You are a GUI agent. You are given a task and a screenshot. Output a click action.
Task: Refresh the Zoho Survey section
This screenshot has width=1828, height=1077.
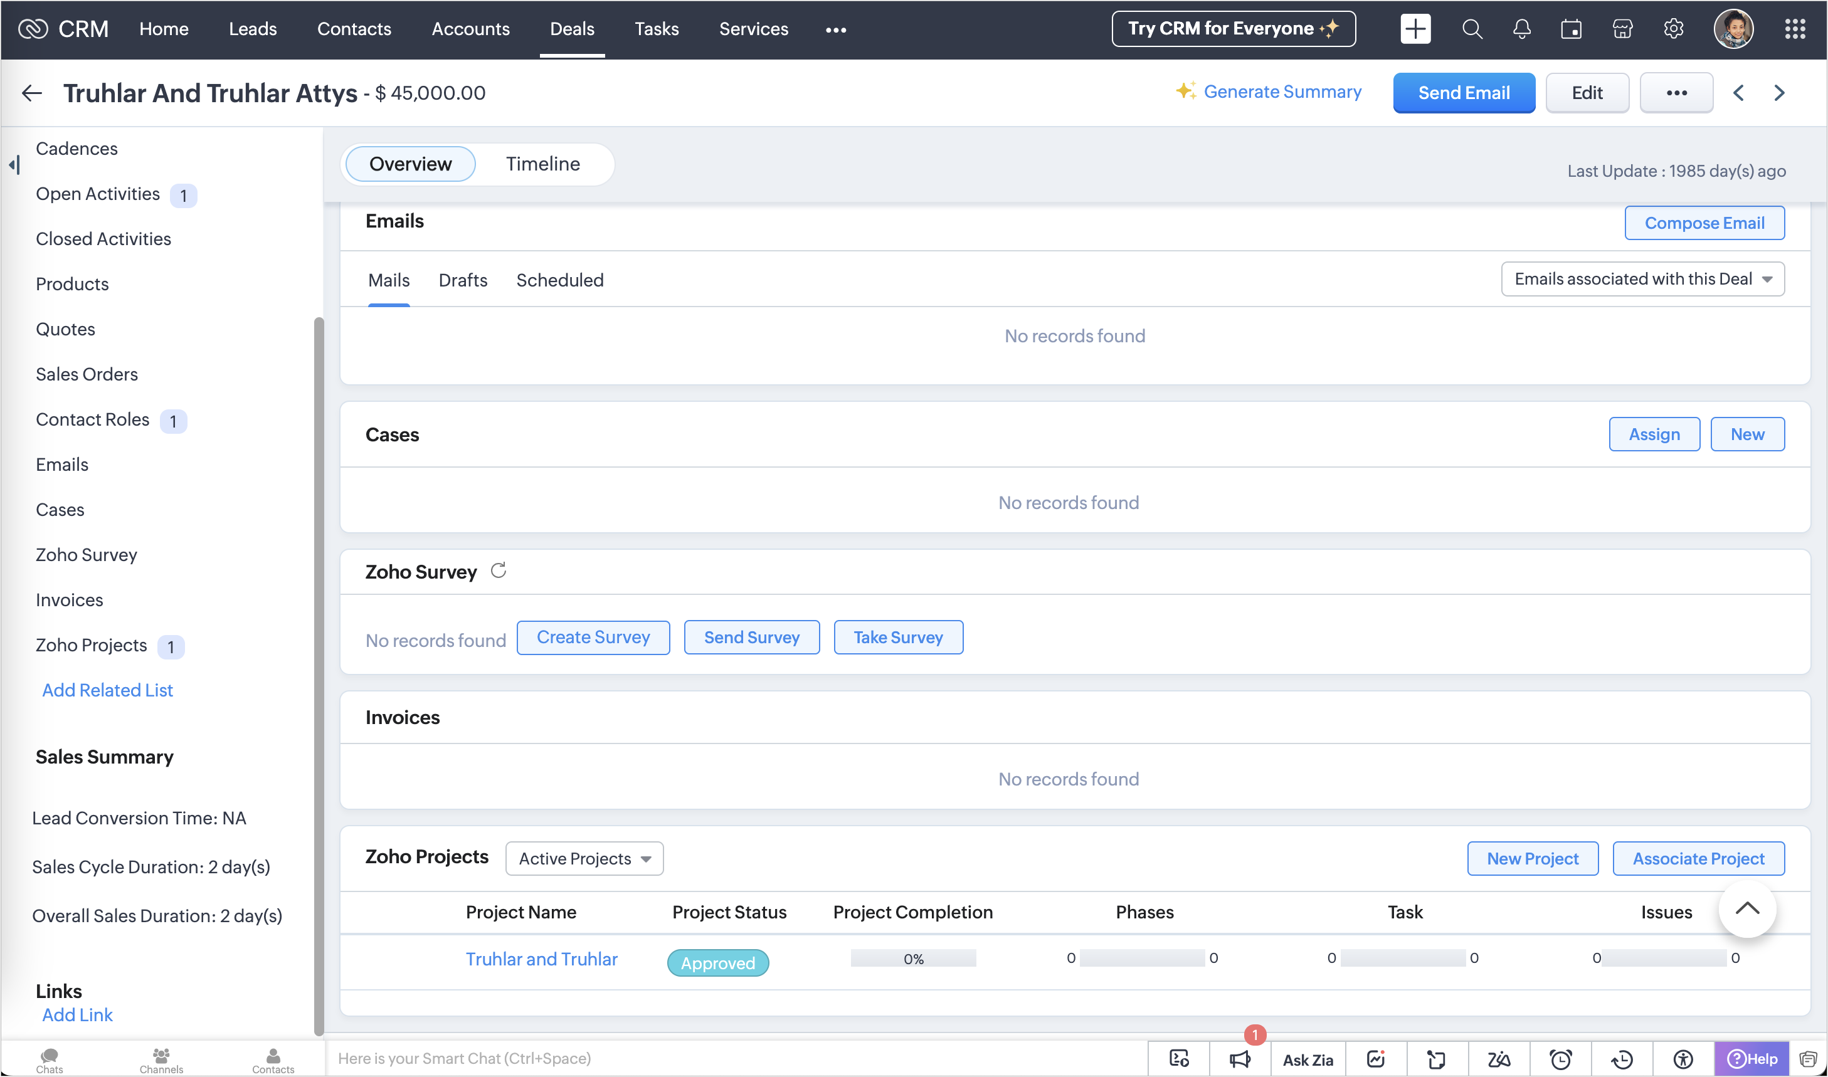[x=498, y=571]
